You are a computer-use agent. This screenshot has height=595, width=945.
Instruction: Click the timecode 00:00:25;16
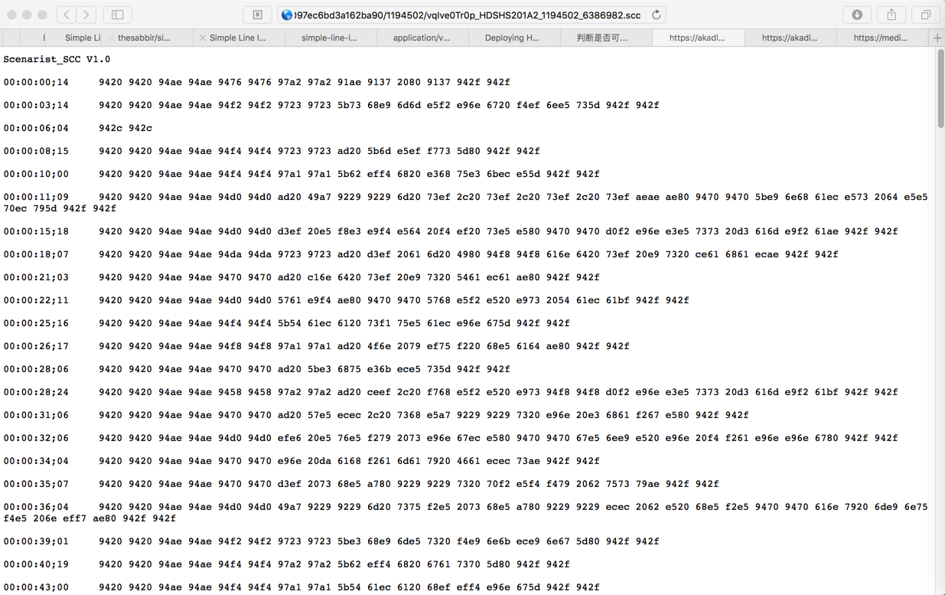point(36,323)
